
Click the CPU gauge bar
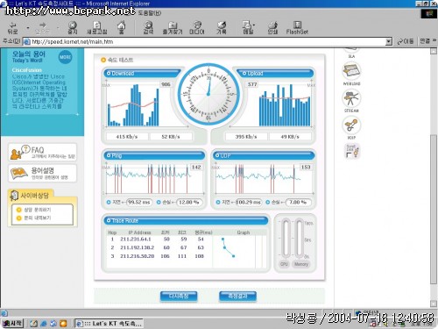click(286, 238)
